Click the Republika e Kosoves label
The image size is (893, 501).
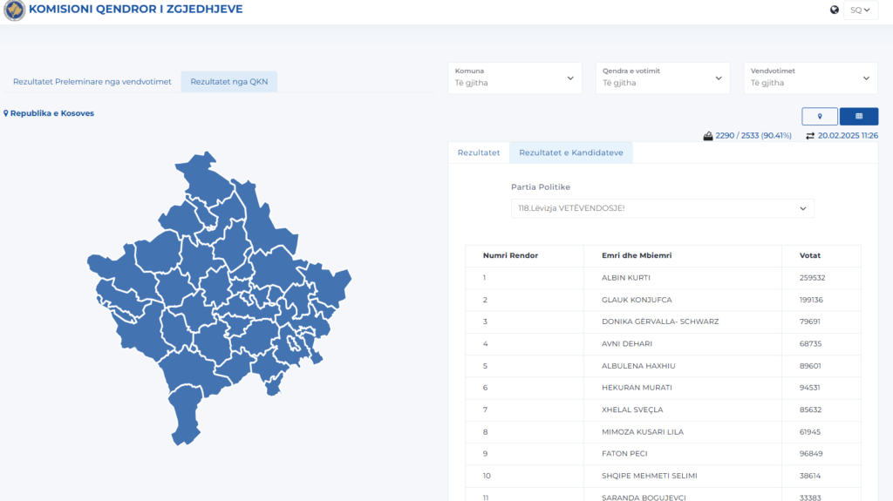52,113
